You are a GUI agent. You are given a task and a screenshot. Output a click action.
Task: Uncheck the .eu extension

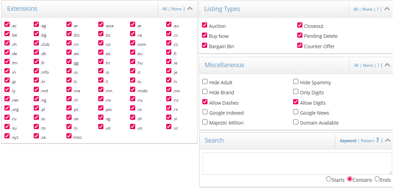coord(132,52)
